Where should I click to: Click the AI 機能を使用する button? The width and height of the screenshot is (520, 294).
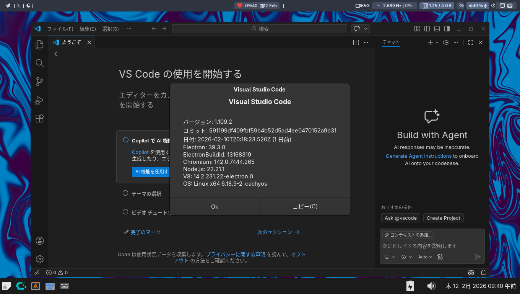(x=151, y=172)
